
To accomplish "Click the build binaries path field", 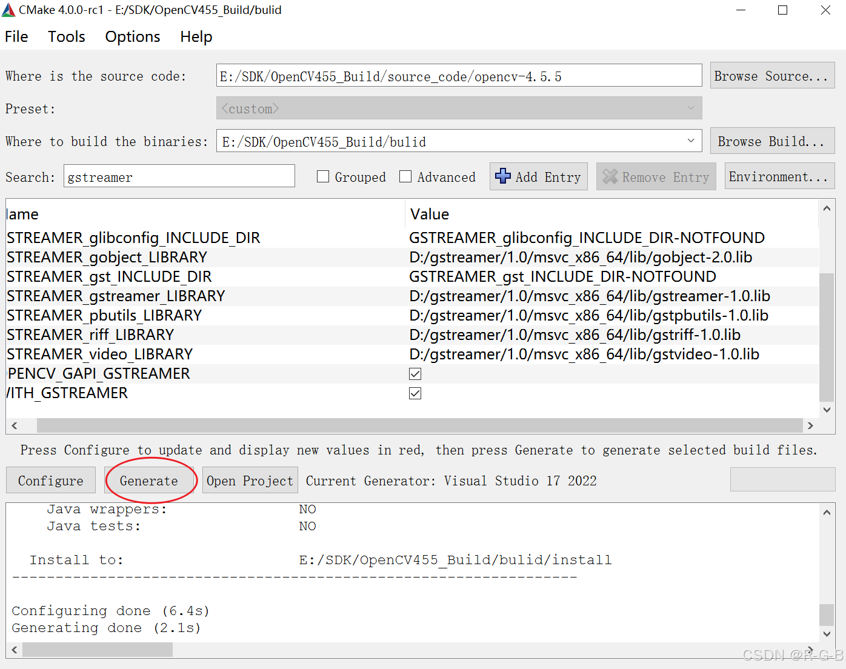I will 459,141.
